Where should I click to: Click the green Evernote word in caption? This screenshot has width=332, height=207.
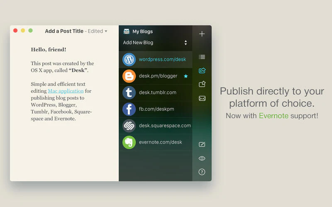click(x=273, y=116)
